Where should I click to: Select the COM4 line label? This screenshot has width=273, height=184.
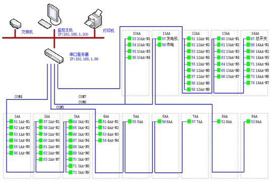(18, 97)
